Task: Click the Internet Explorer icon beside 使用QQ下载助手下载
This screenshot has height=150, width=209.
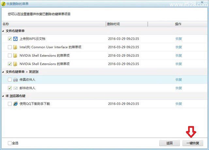Action: [x=15, y=104]
